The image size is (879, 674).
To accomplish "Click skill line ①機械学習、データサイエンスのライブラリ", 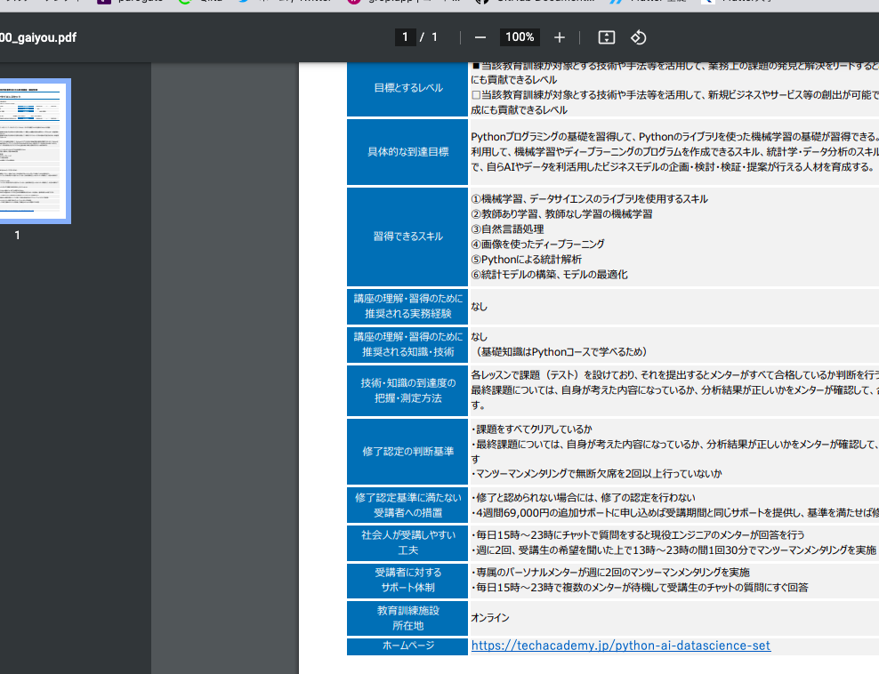I will [x=589, y=199].
